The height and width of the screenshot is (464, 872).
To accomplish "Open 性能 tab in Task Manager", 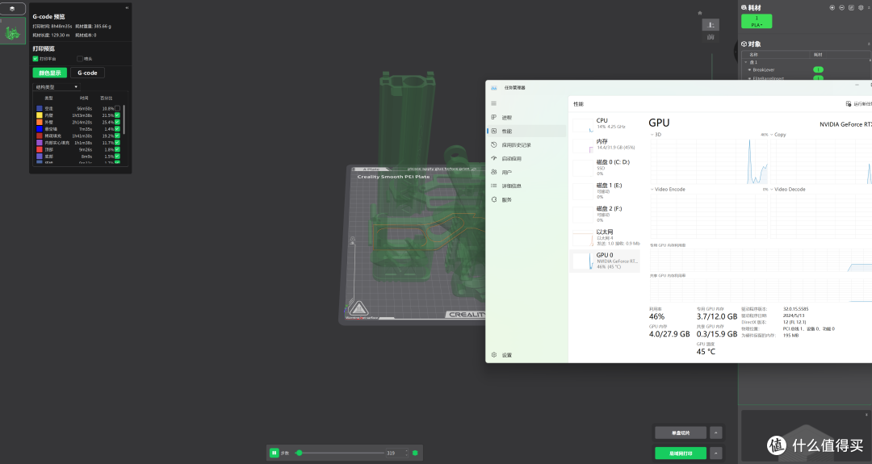I will point(526,132).
